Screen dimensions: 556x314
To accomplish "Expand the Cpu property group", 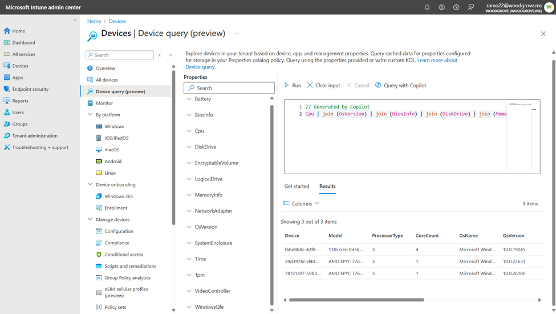I will 189,131.
